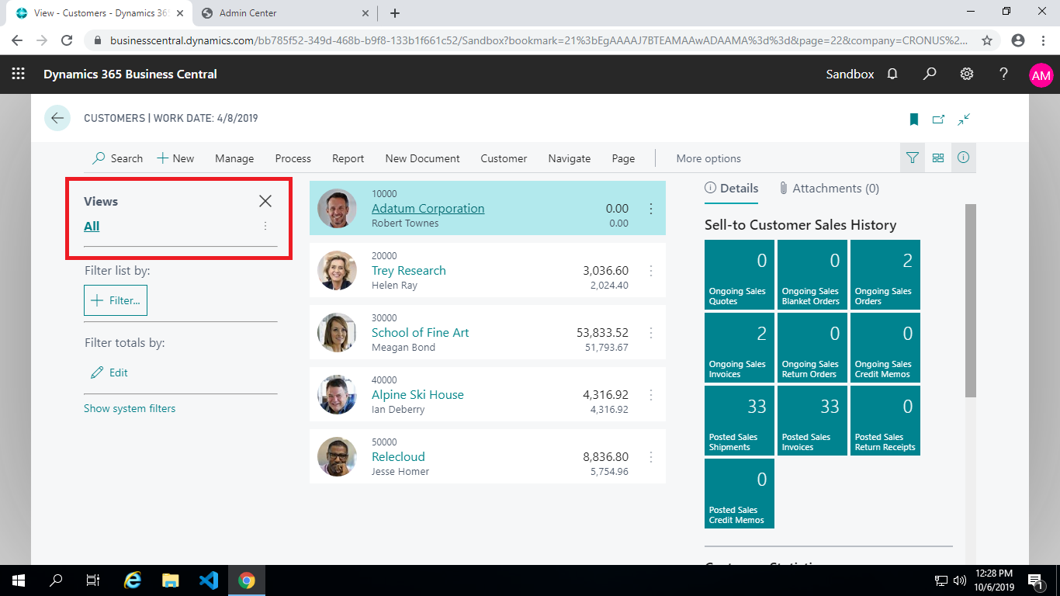Click the FactBox vertical scrollbar
This screenshot has width=1060, height=596.
[x=971, y=301]
